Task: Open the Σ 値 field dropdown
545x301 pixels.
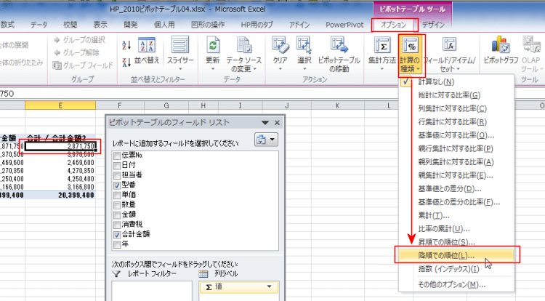Action: [x=269, y=286]
